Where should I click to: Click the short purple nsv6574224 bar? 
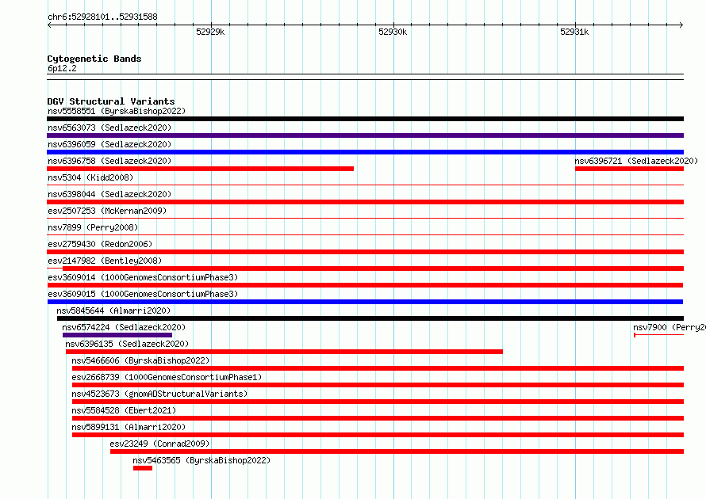(x=117, y=335)
